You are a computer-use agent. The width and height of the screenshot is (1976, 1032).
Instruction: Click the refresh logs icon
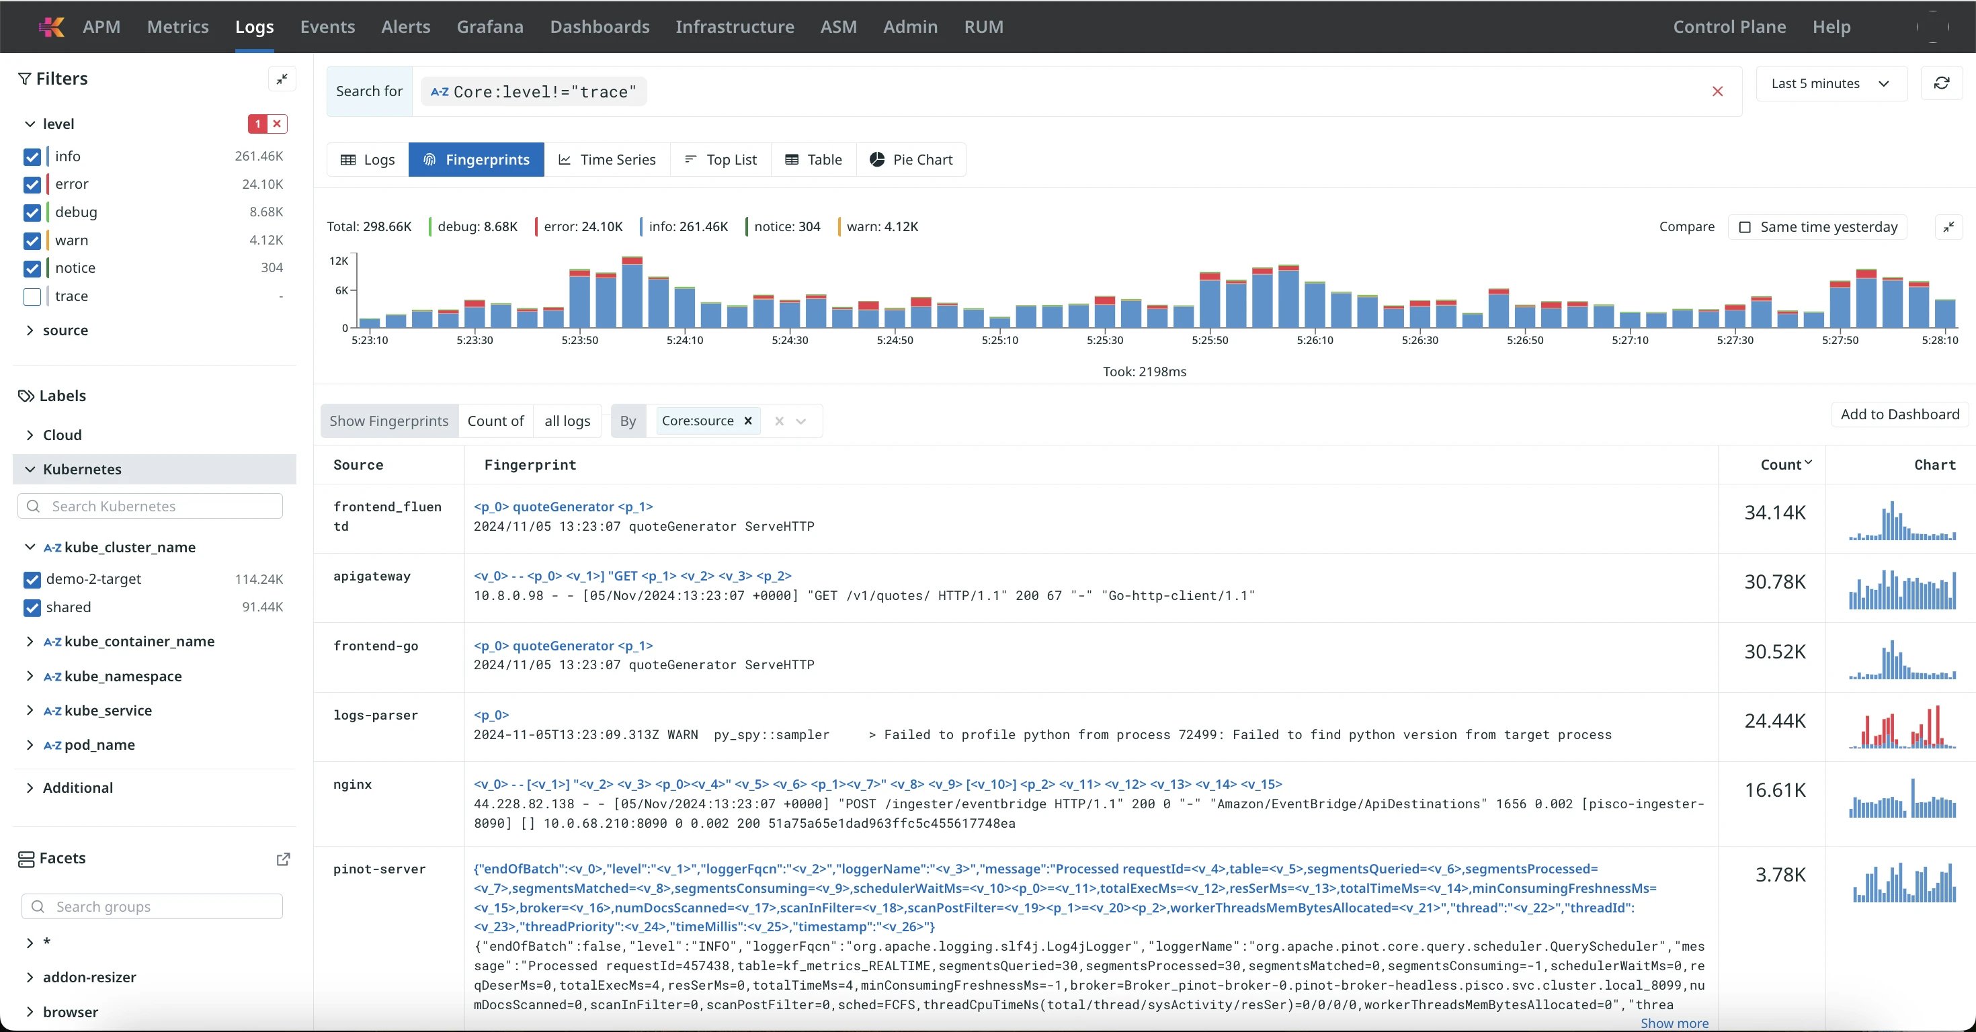[1942, 83]
